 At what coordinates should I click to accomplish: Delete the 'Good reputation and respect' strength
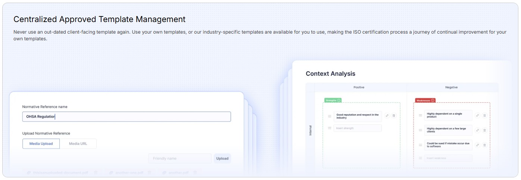point(394,116)
